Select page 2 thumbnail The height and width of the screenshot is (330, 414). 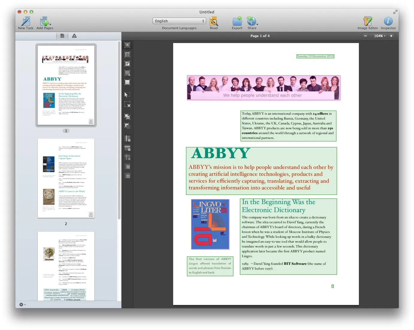[66, 178]
